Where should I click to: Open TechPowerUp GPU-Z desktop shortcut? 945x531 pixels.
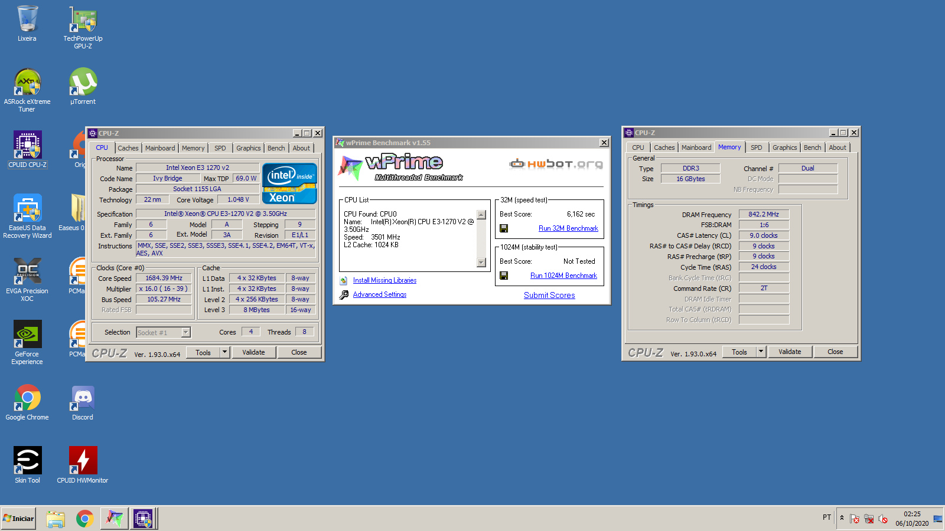tap(83, 27)
